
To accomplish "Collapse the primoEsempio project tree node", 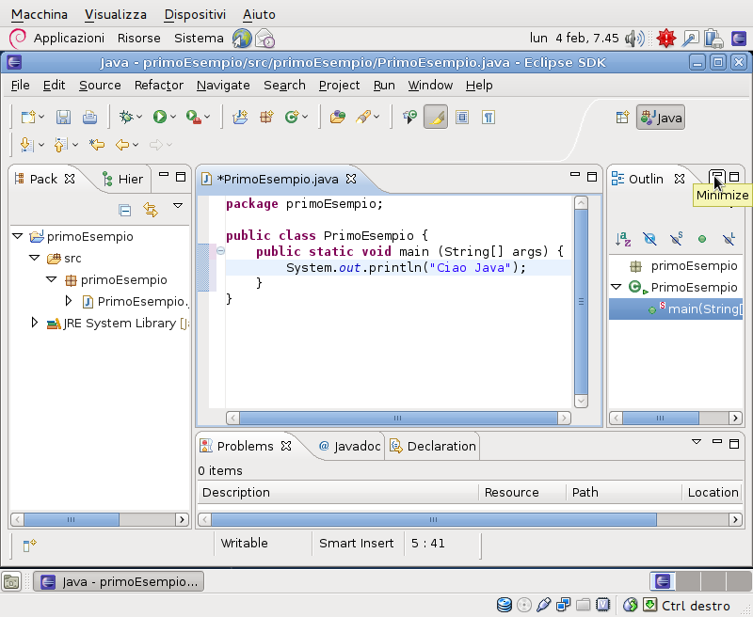I will click(18, 236).
